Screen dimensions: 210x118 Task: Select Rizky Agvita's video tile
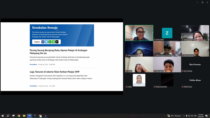click(167, 65)
